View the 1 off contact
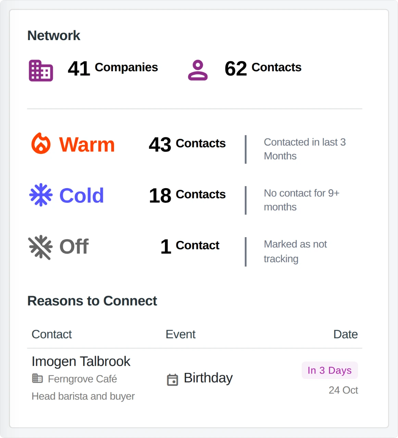Viewport: 398px width, 438px height. click(190, 246)
